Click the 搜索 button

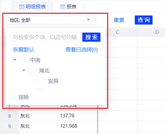(91, 37)
